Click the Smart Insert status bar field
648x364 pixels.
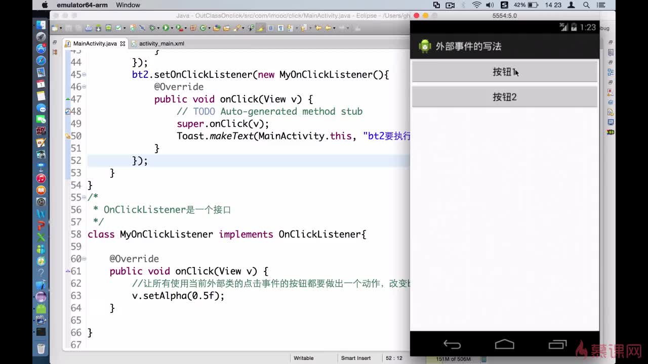click(x=356, y=358)
